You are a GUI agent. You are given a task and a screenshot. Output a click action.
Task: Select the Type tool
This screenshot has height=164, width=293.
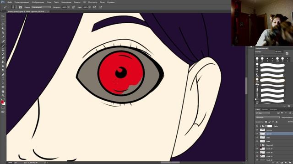tap(3, 79)
